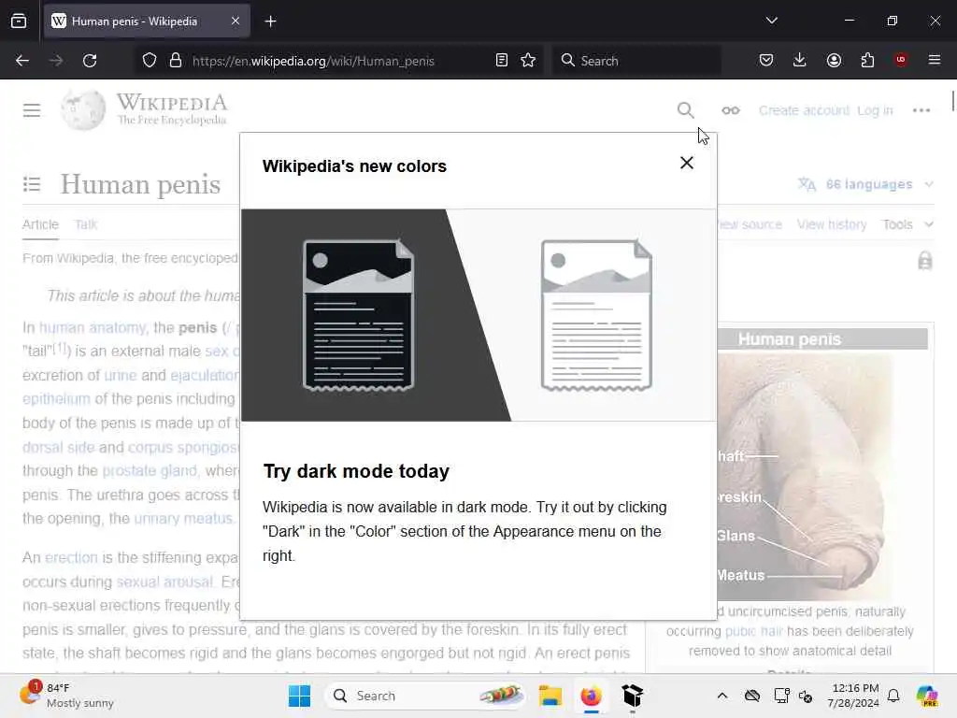Select the Article tab

40,224
